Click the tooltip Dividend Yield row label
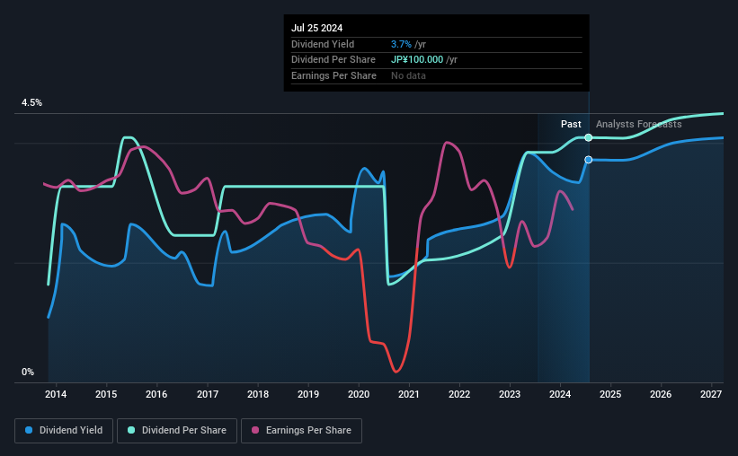 tap(323, 44)
